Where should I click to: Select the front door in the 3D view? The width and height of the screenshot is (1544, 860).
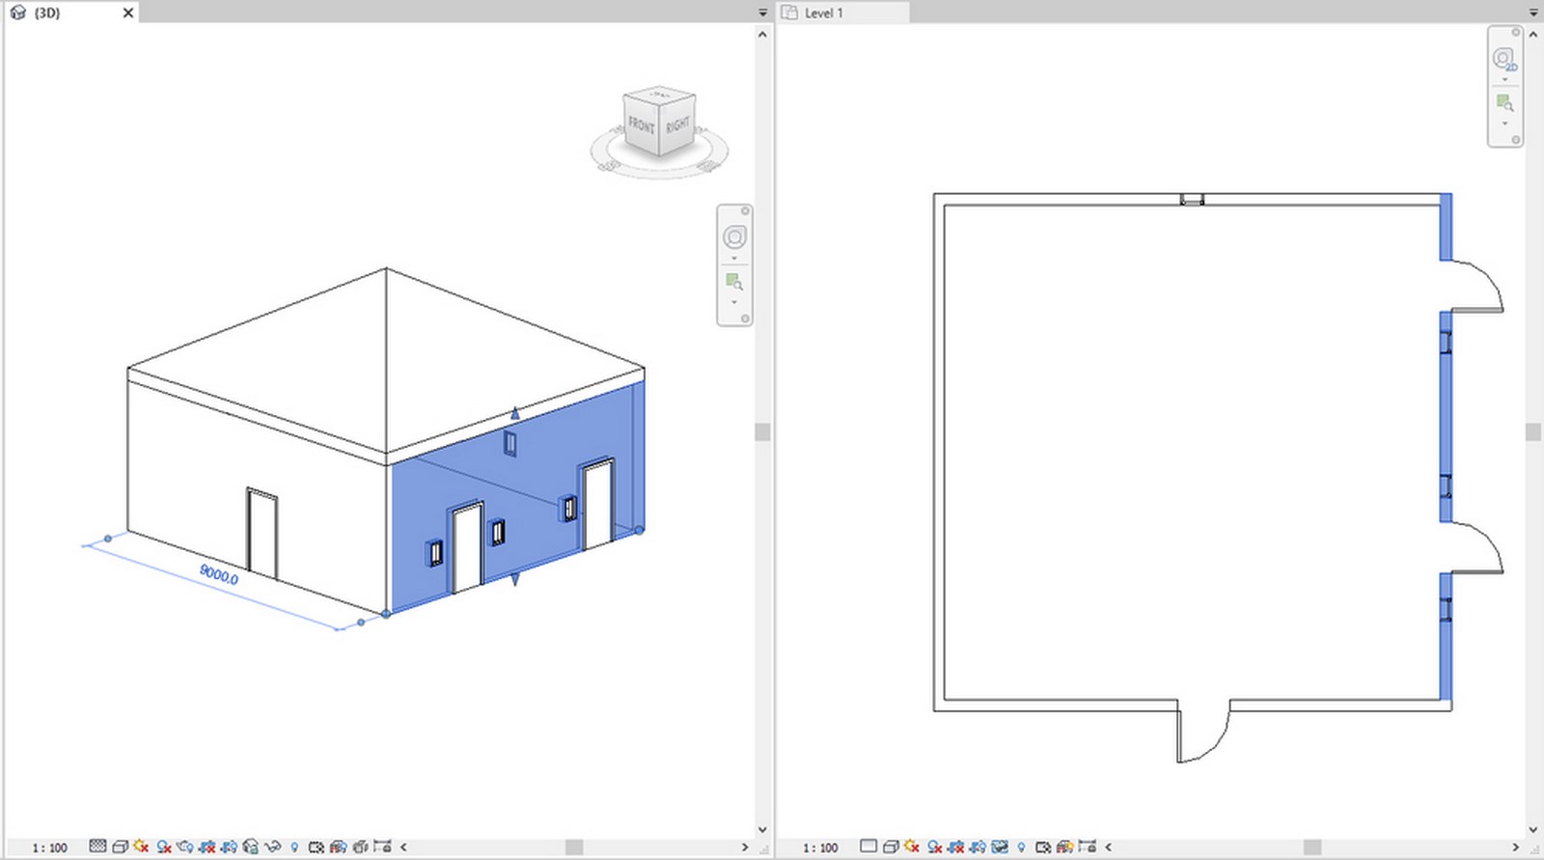[x=262, y=534]
